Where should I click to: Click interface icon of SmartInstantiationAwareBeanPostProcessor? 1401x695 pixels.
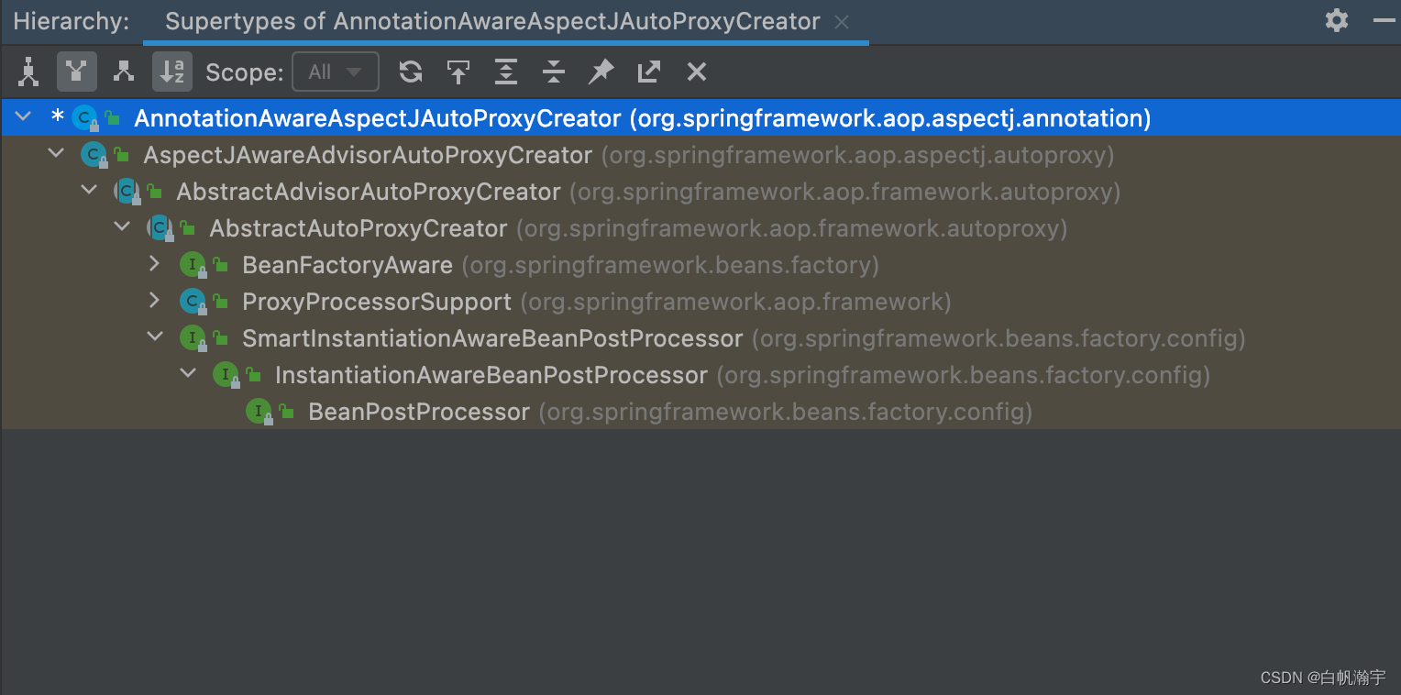193,338
